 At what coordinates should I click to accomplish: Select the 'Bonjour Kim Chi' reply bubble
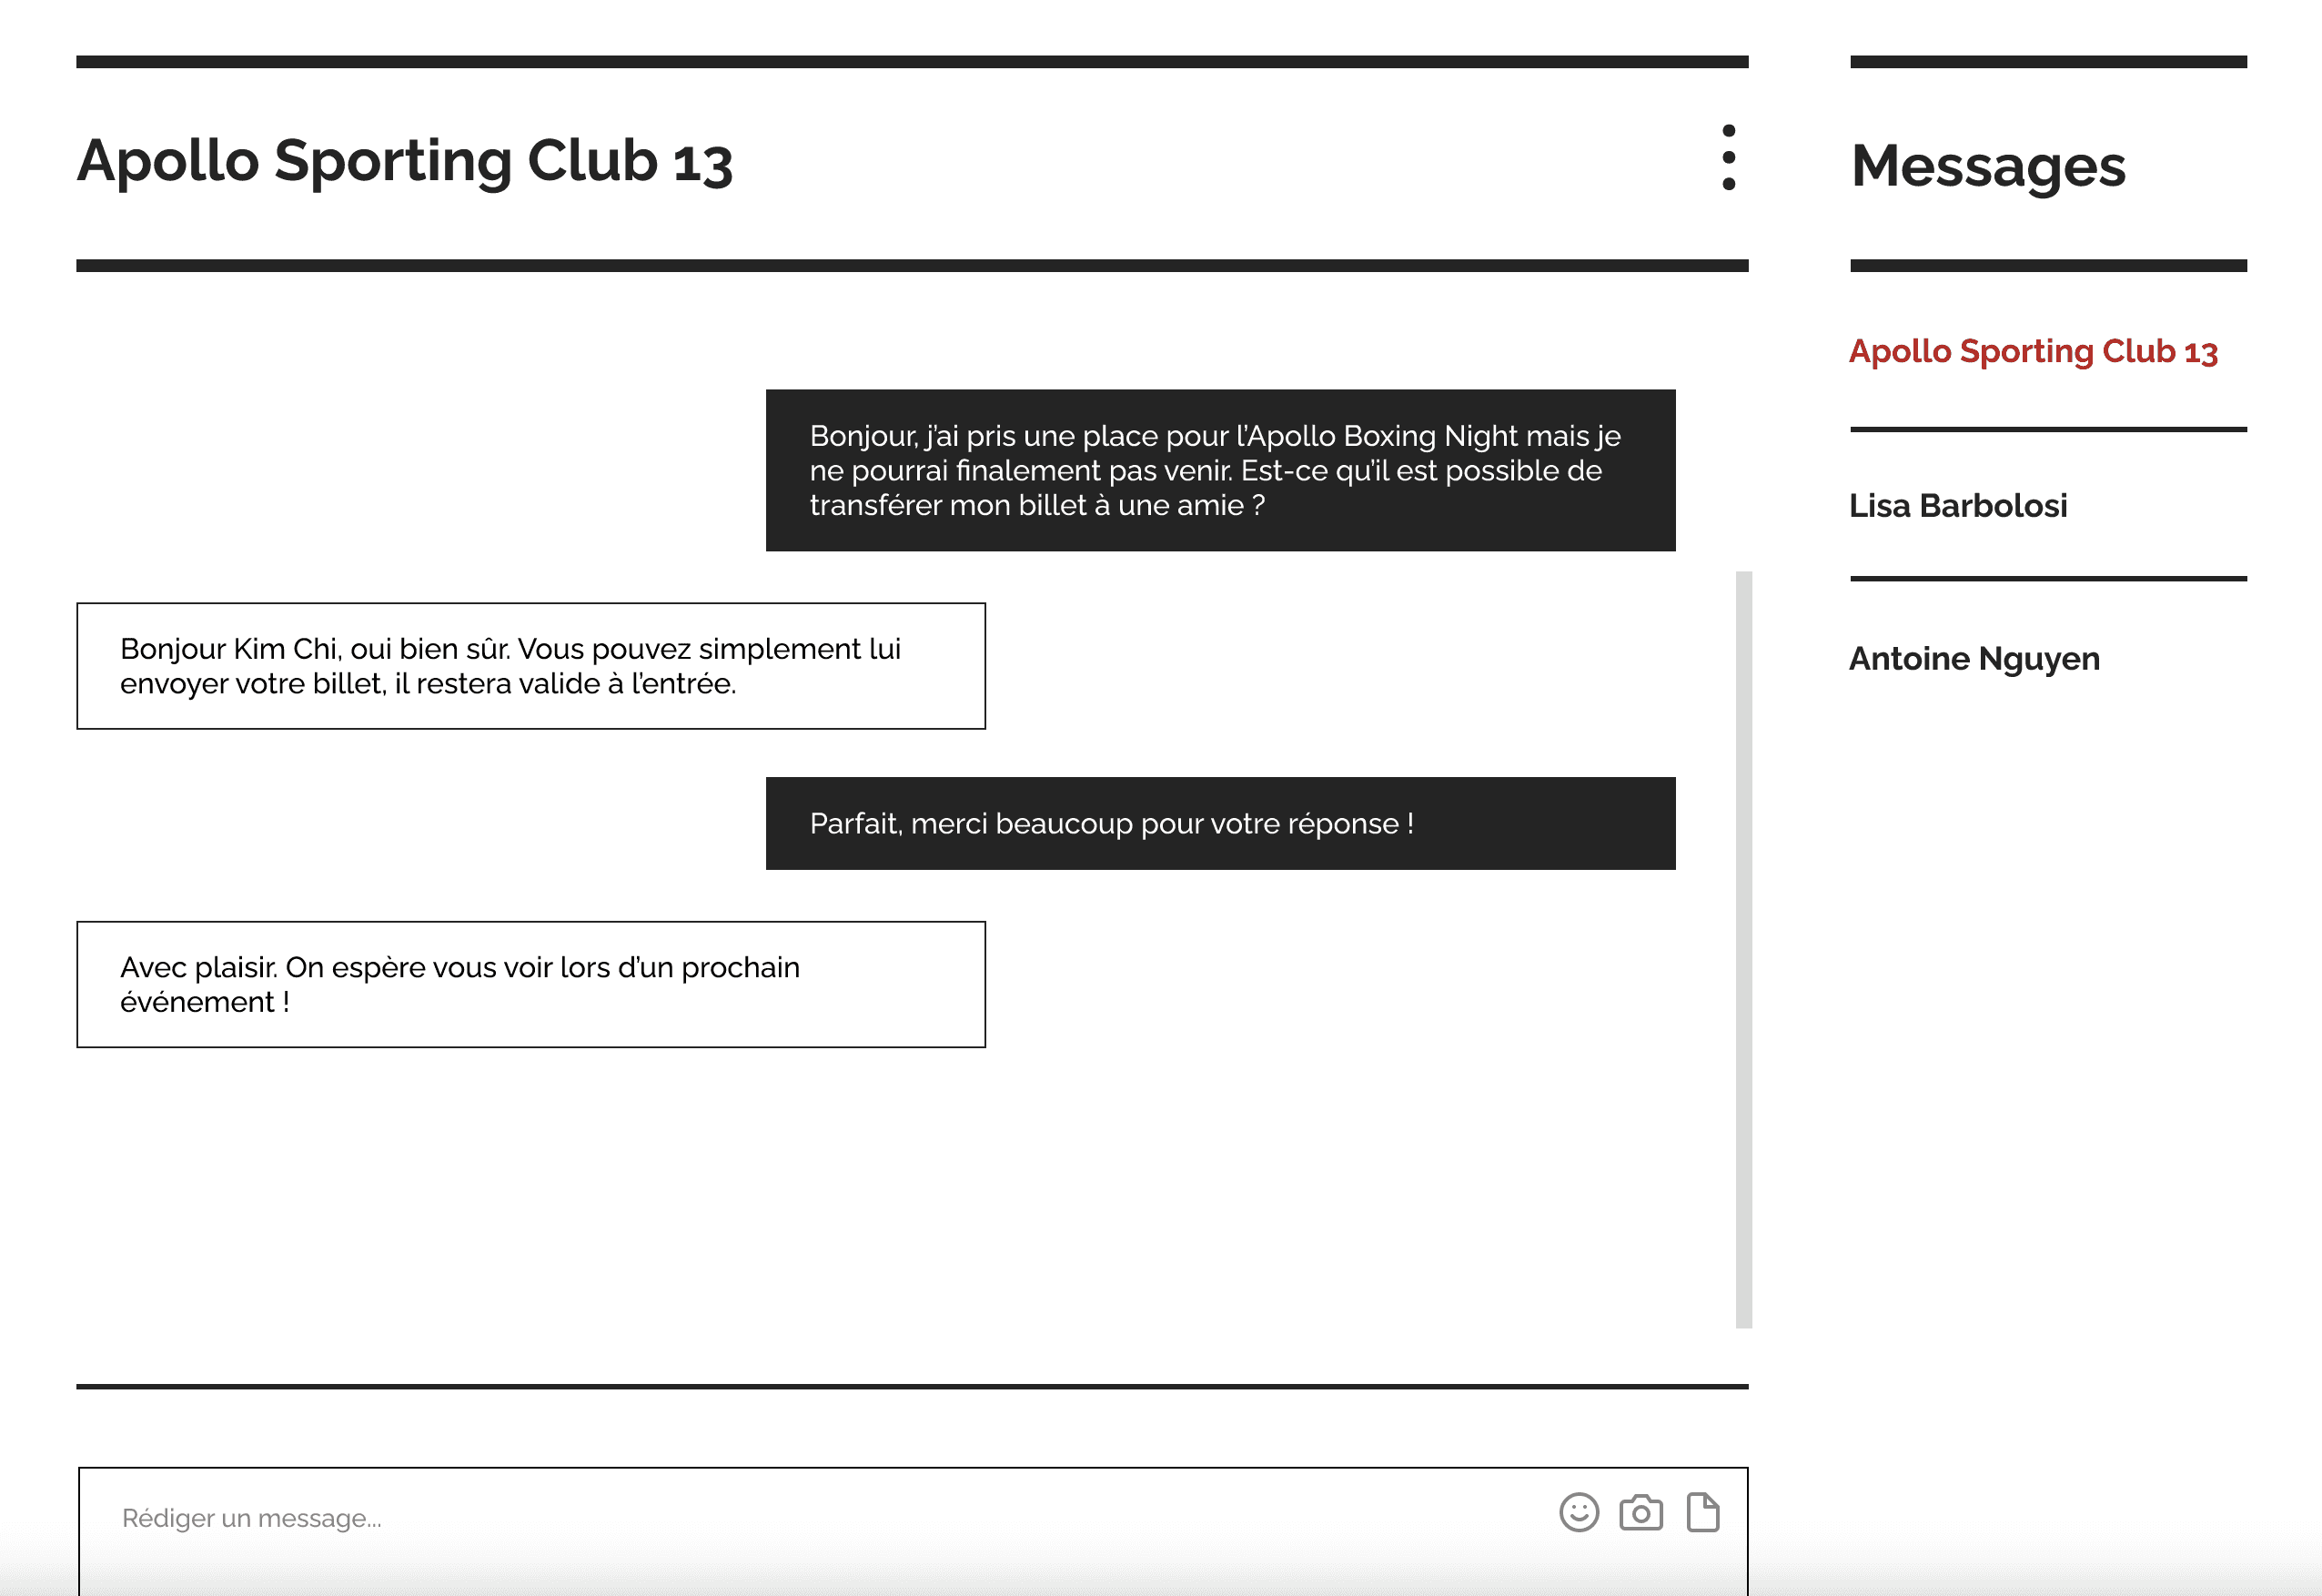click(530, 666)
